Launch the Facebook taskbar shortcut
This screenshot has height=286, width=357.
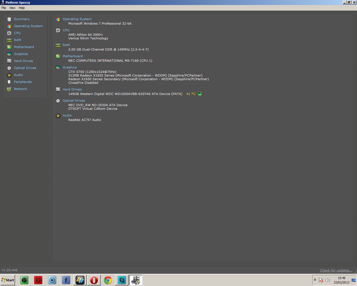tap(66, 280)
